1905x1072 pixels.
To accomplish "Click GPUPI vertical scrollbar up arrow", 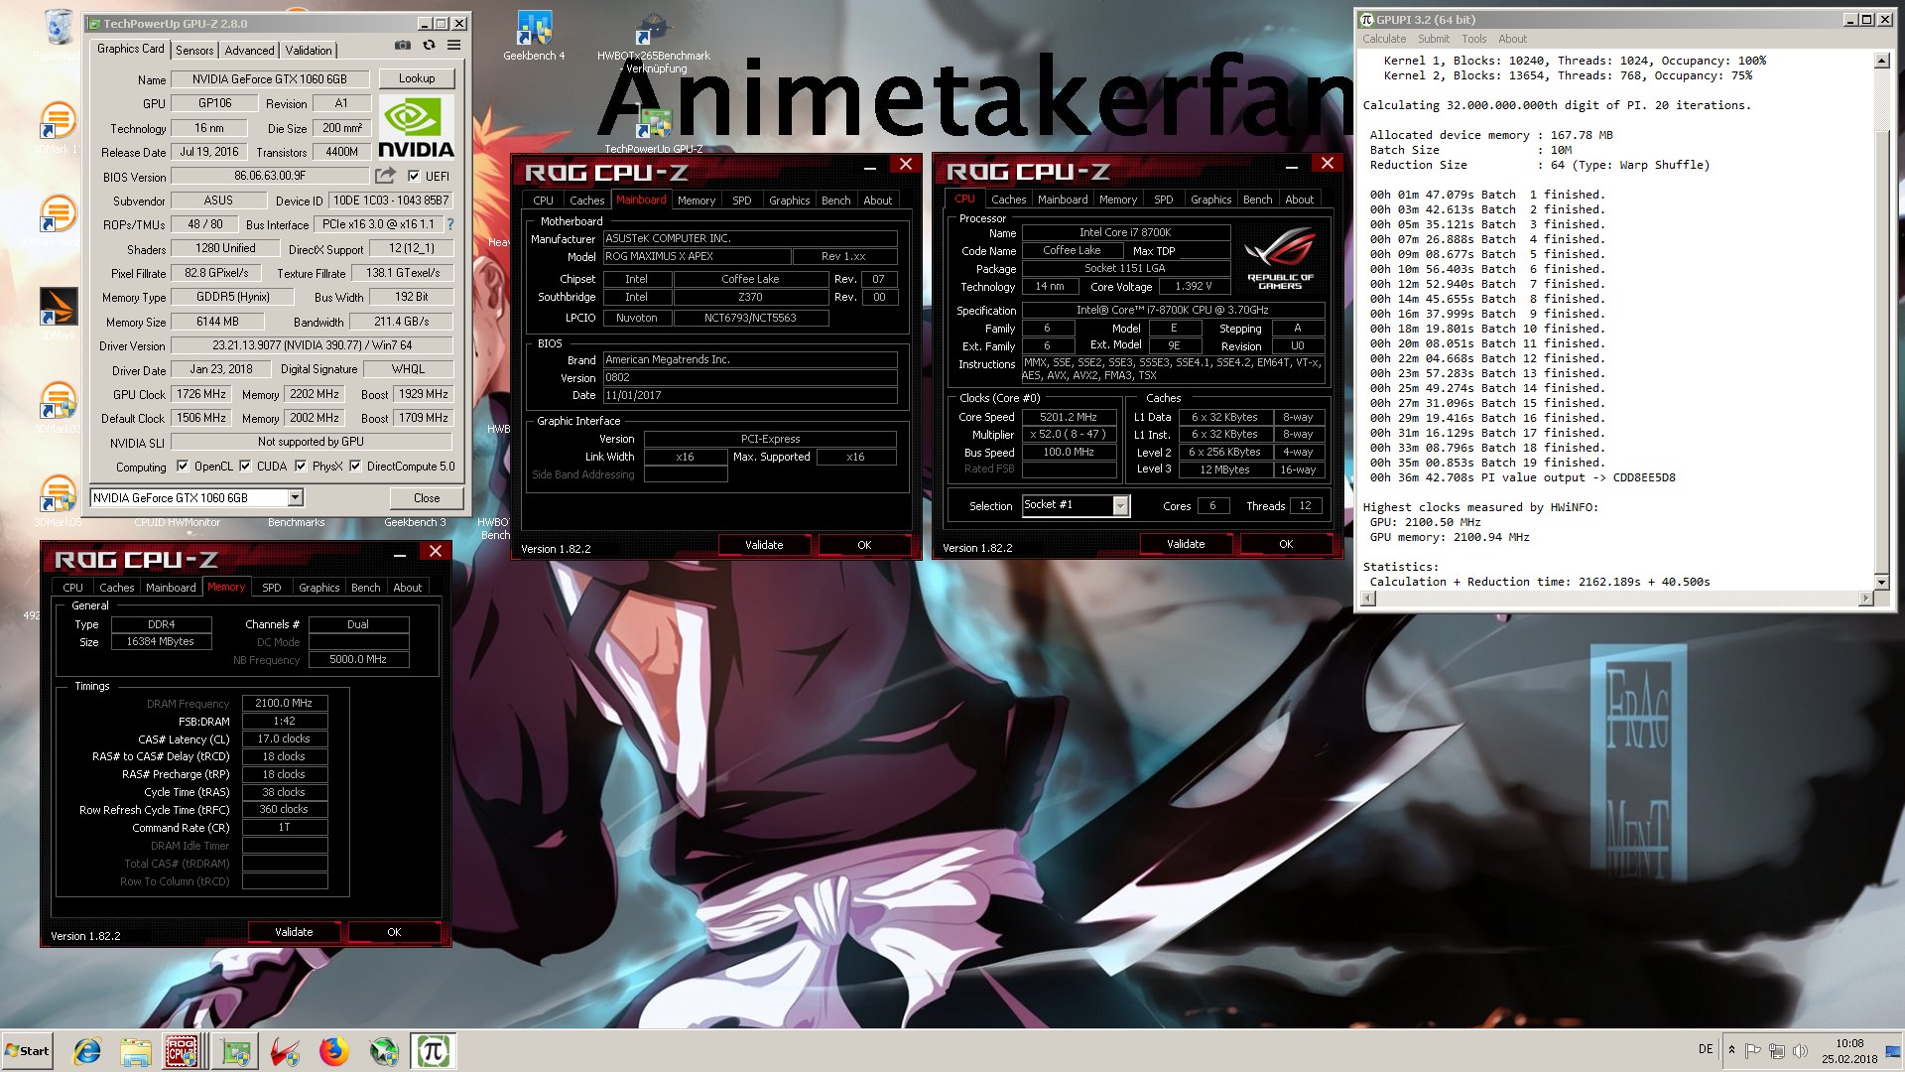I will (1881, 62).
